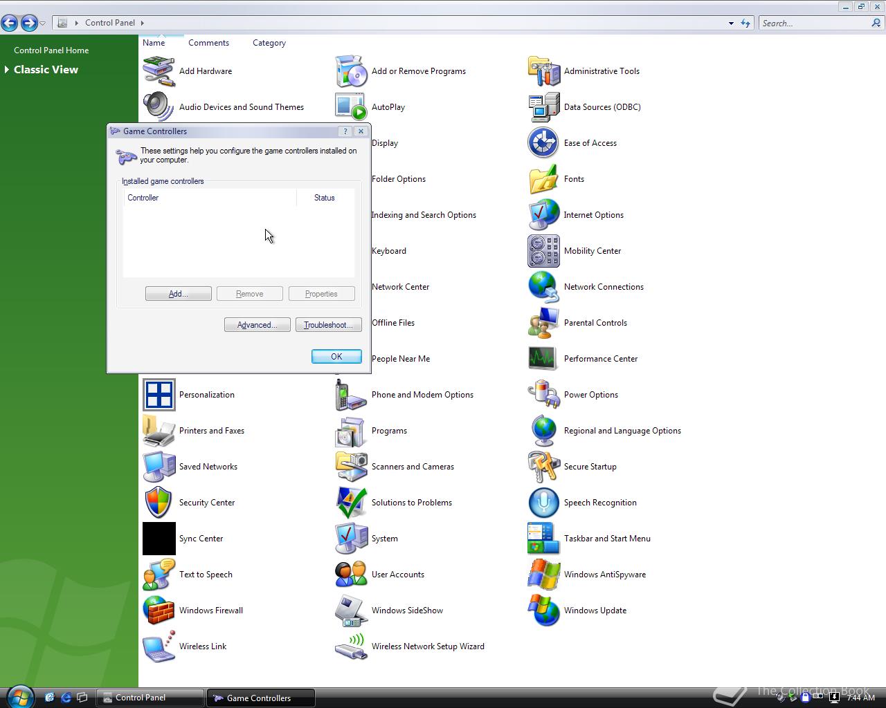Open the Personalization icon
Image resolution: width=886 pixels, height=708 pixels.
(x=159, y=395)
